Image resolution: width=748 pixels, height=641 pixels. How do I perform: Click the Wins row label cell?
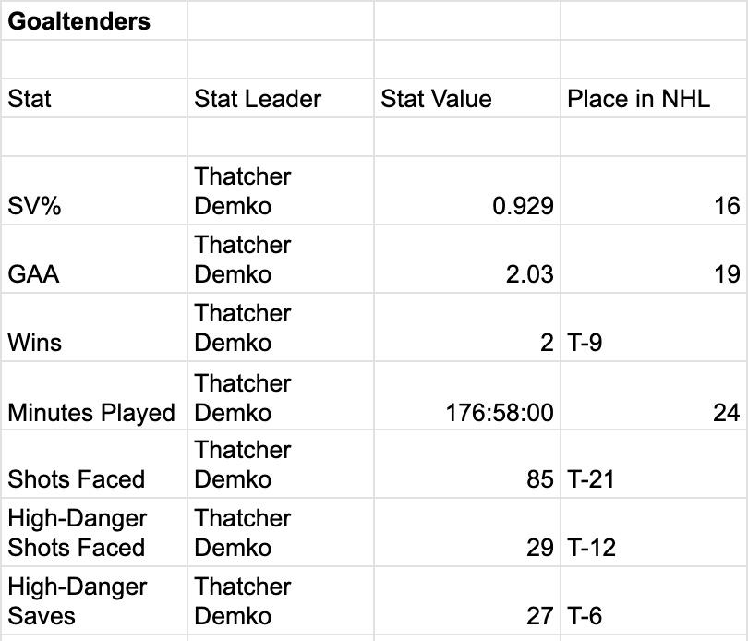coord(35,343)
